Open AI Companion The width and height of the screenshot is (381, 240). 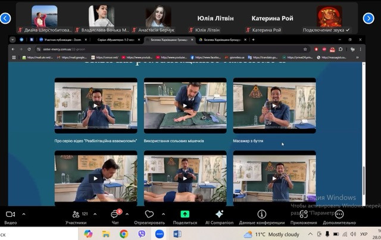click(219, 214)
